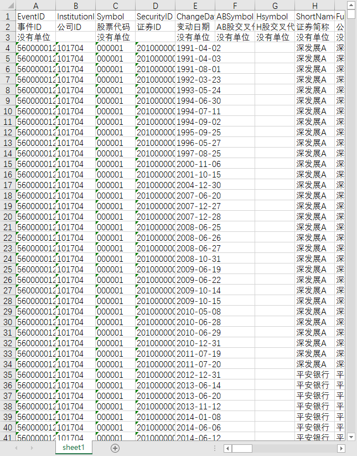Select column D header

(x=155, y=6)
